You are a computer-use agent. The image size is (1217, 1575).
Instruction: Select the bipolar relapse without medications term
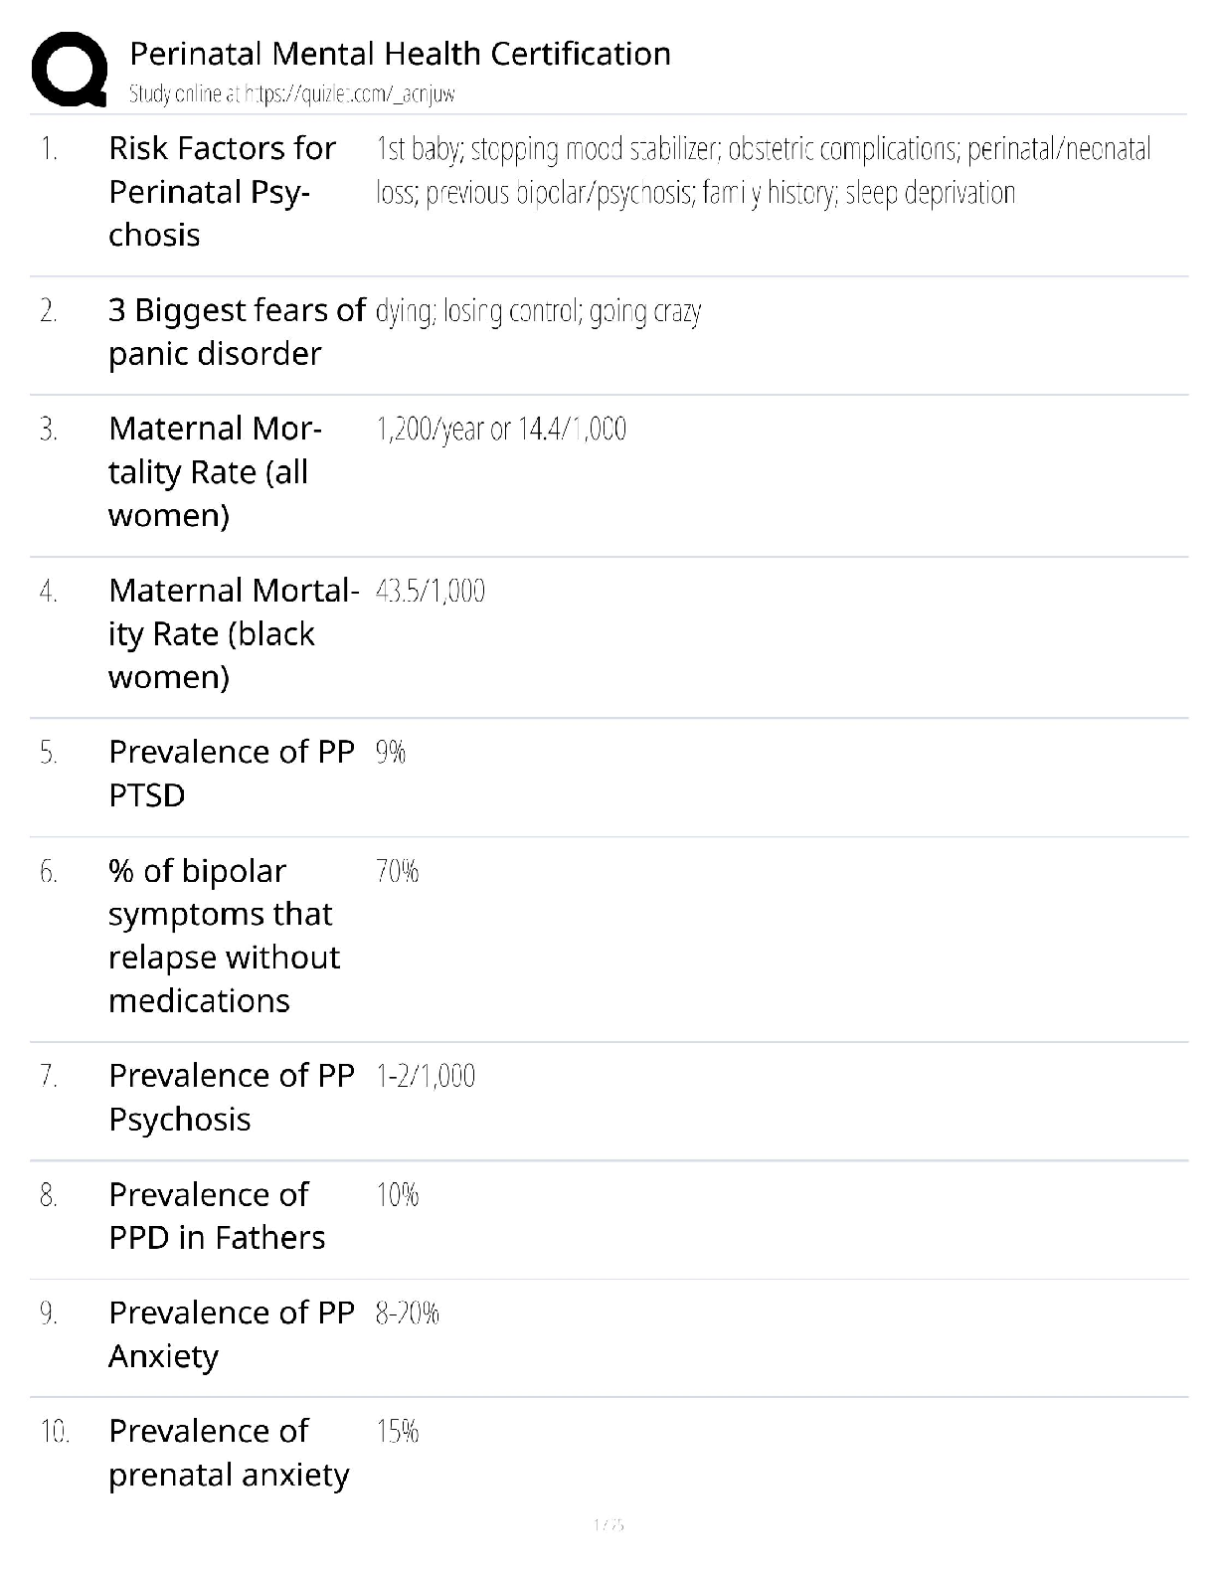coord(224,935)
